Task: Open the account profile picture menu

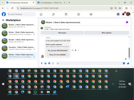Action: click(128, 14)
